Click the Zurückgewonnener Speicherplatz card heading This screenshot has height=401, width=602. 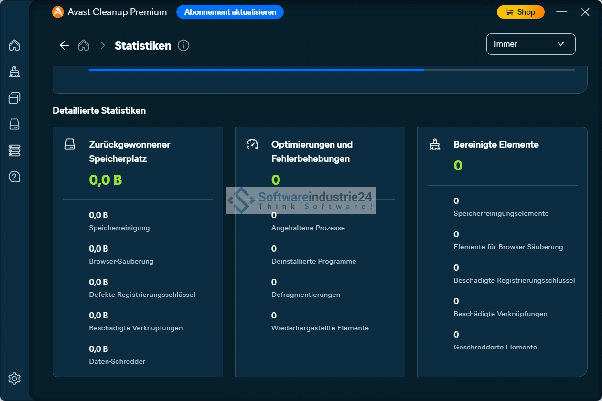129,151
